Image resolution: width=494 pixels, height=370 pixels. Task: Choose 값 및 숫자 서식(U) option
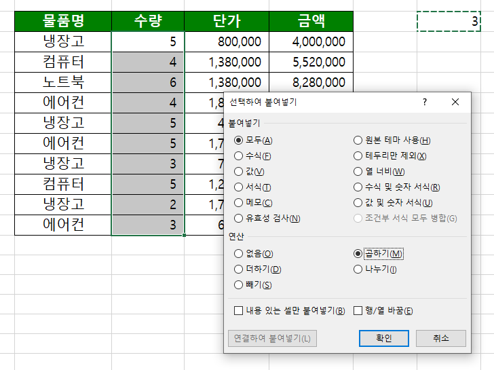pyautogui.click(x=358, y=202)
